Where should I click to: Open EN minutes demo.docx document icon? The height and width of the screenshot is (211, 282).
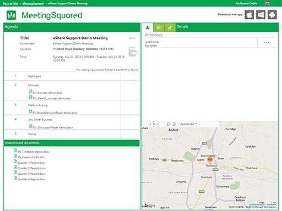click(x=31, y=92)
